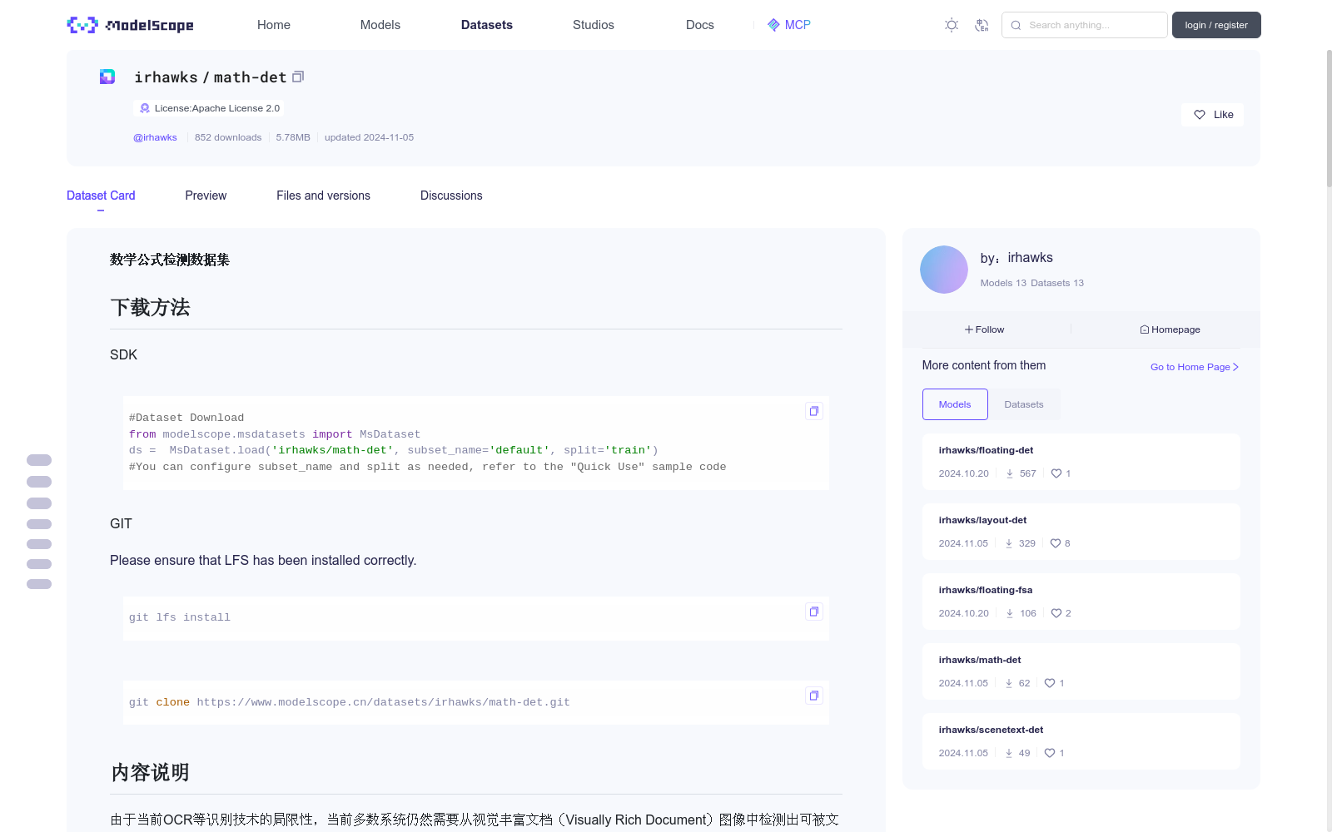
Task: Open the Studios navigation item
Action: pos(594,25)
